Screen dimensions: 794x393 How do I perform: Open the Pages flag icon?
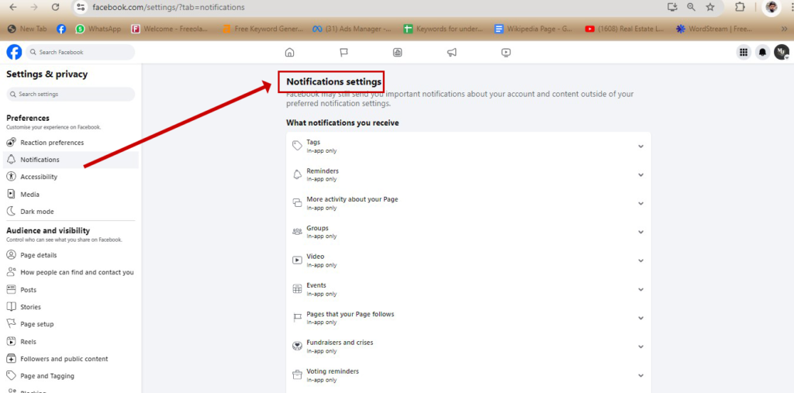tap(343, 52)
